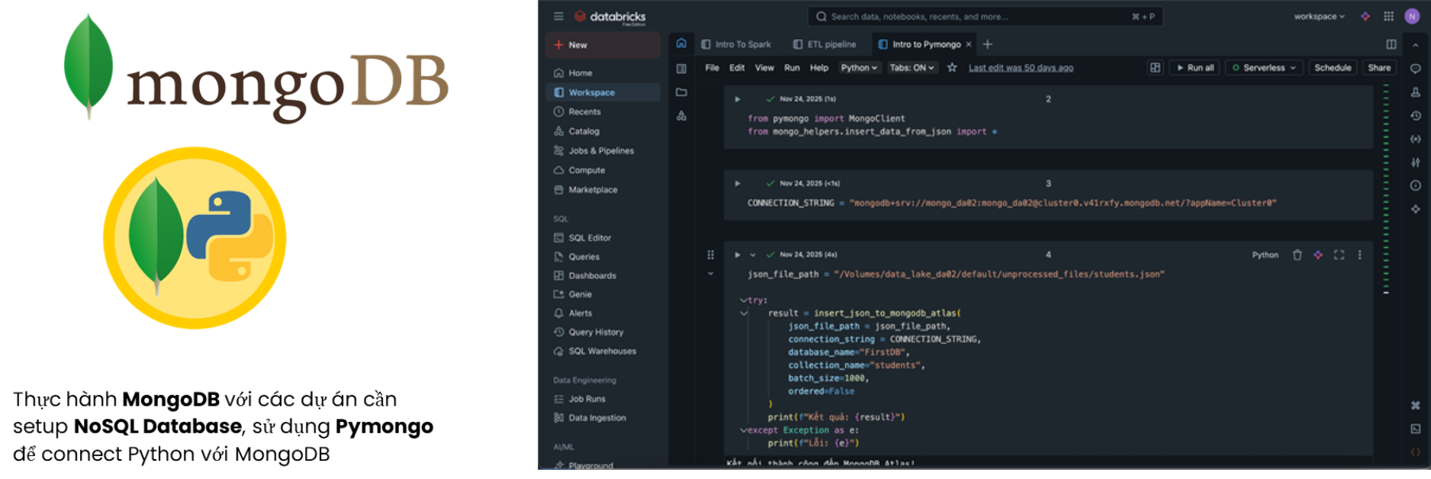Open the app switcher grid icon
Image resolution: width=1431 pixels, height=479 pixels.
pyautogui.click(x=1388, y=16)
